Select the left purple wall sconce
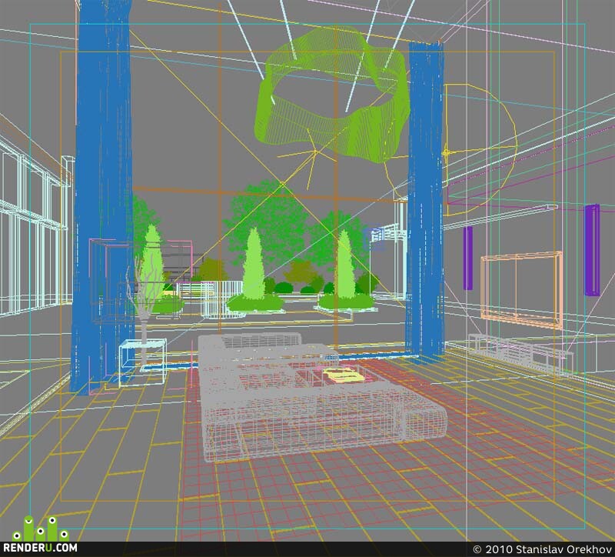The image size is (615, 557). 467,258
